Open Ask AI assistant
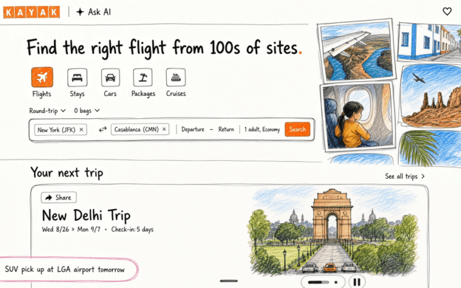 [x=93, y=12]
